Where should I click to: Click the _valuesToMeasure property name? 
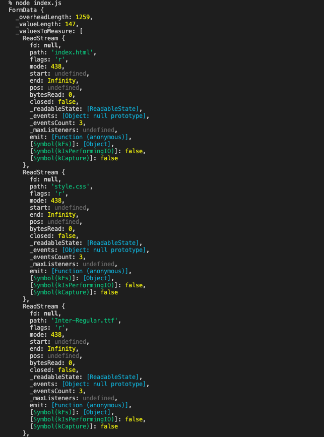tap(45, 31)
